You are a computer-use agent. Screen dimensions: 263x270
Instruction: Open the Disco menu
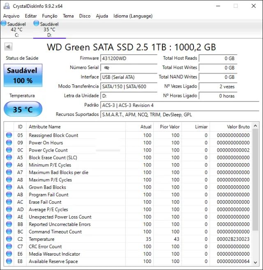[85, 16]
